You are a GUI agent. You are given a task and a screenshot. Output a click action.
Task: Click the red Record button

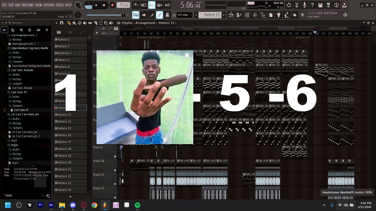[112, 5]
